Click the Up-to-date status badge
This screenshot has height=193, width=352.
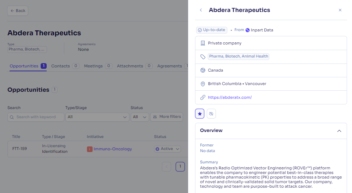pyautogui.click(x=211, y=30)
